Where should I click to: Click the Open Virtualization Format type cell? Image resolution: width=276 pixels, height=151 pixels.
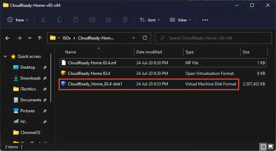click(210, 73)
